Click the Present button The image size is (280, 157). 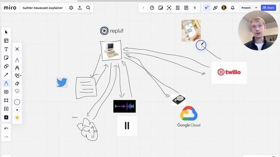pyautogui.click(x=246, y=8)
